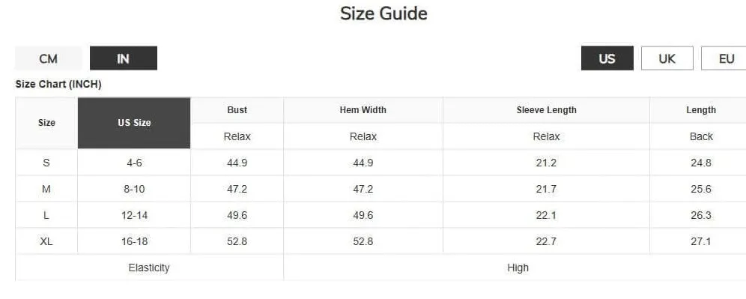Click the Sleeve Length column header
The width and height of the screenshot is (746, 299).
point(546,110)
